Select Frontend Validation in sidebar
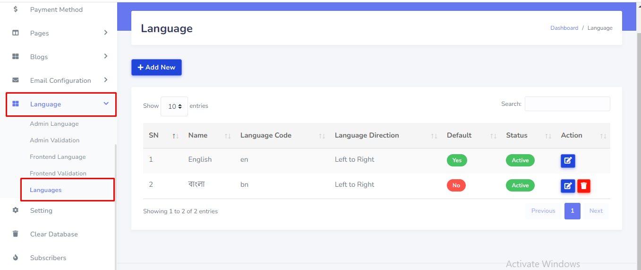Image resolution: width=641 pixels, height=270 pixels. (58, 174)
